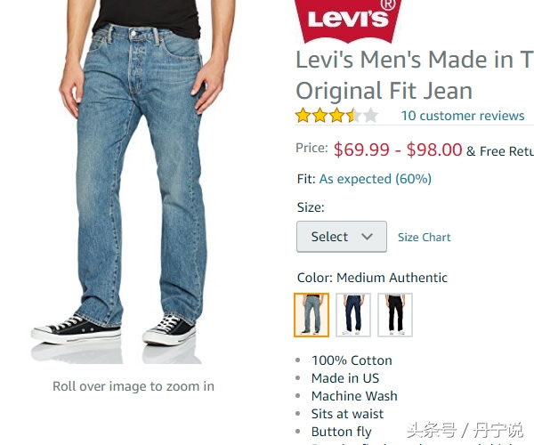
Task: Open the Size Chart link
Action: click(424, 237)
